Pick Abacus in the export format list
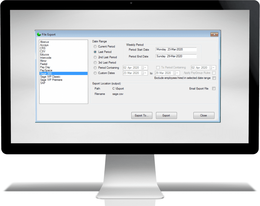 (x=44, y=42)
